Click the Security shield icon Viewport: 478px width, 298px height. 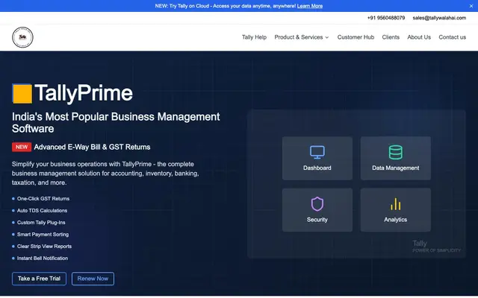(317, 203)
